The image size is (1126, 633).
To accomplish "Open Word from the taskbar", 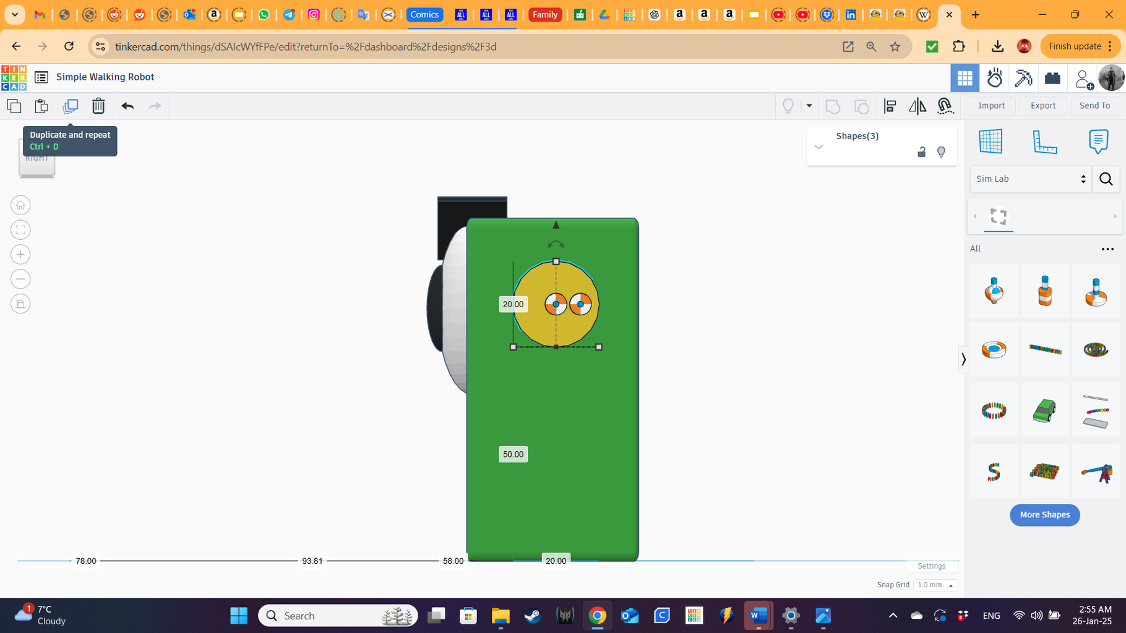I will coord(759,616).
